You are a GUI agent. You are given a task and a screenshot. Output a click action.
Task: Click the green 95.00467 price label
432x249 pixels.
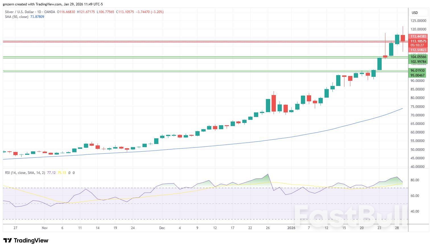point(418,75)
